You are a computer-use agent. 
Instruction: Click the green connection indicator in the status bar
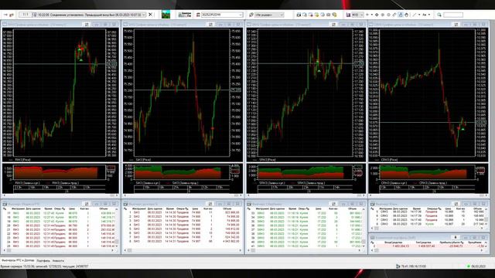click(469, 266)
